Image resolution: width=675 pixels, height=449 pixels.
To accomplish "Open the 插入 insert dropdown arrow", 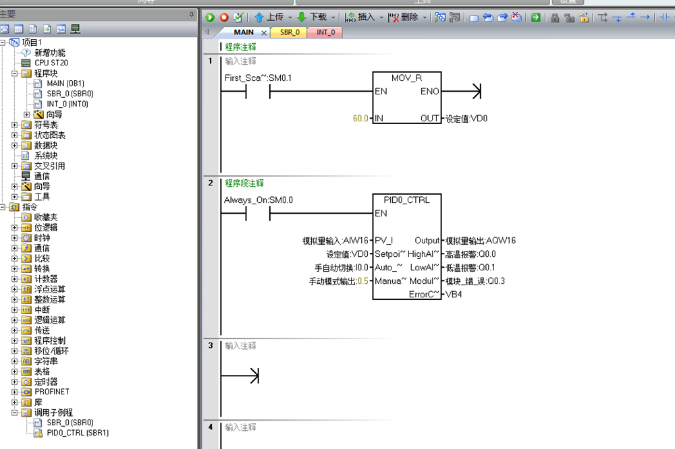I will click(x=381, y=18).
